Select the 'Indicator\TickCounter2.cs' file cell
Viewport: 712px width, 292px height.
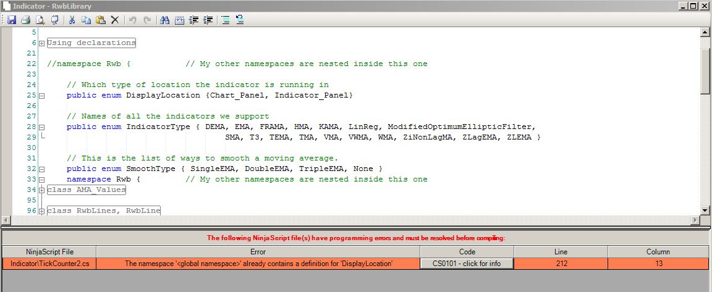pos(49,264)
